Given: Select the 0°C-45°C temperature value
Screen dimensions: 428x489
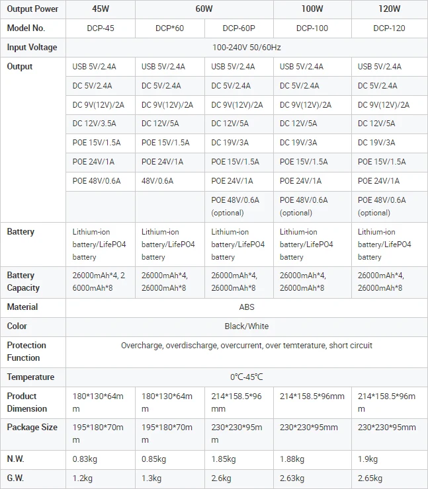Looking at the screenshot, I should tap(246, 377).
